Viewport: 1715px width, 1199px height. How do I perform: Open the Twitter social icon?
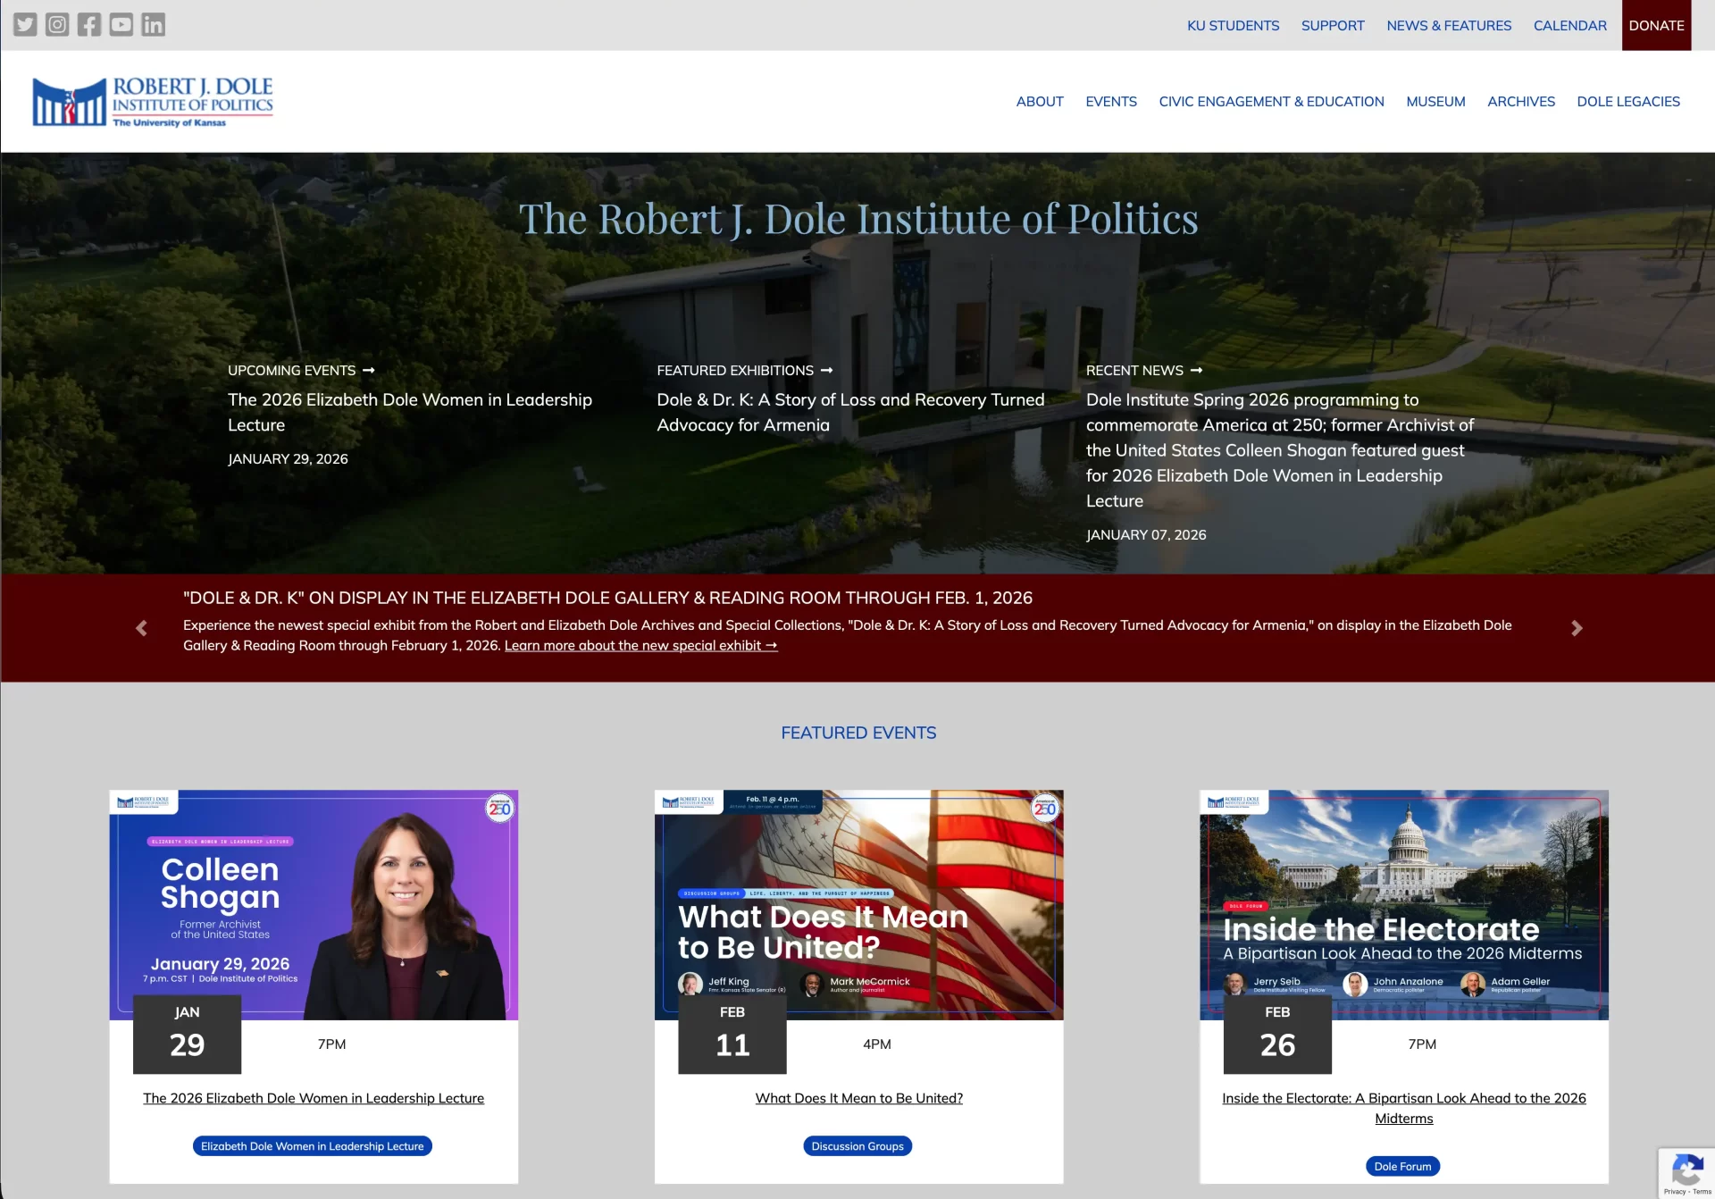click(x=25, y=24)
